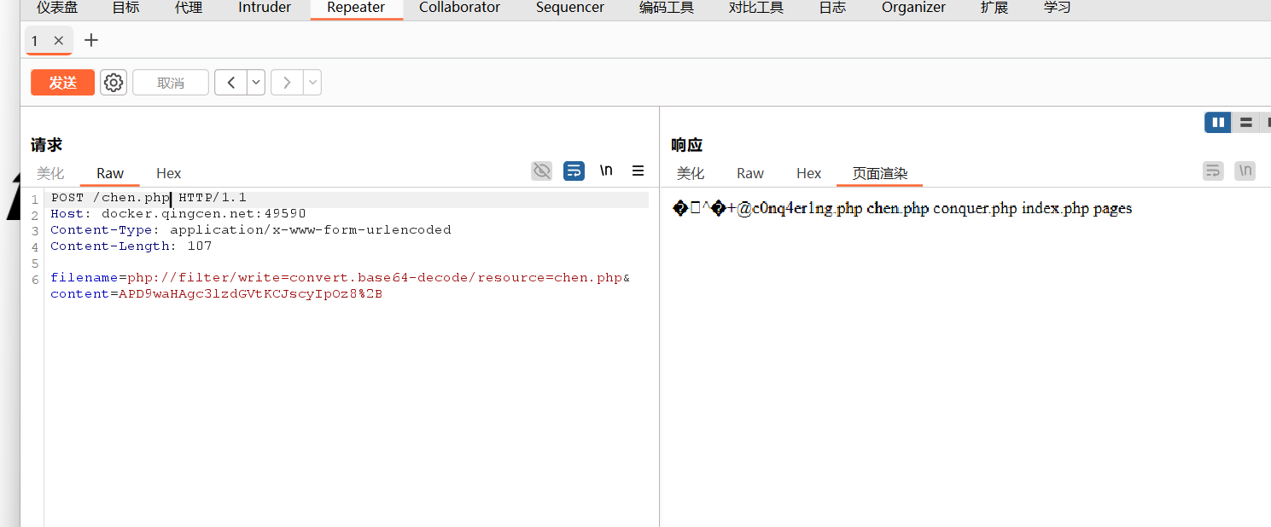Select the Repeater main tab
The image size is (1271, 527).
point(356,8)
